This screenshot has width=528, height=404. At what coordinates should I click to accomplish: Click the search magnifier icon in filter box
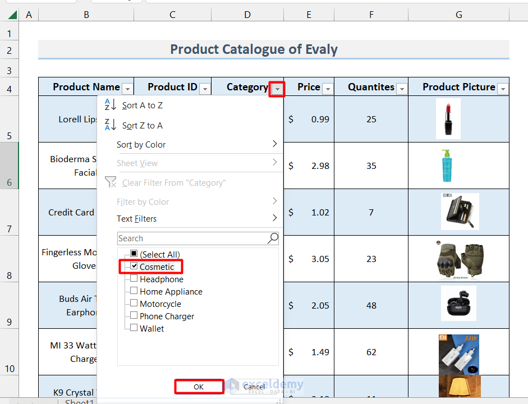(273, 238)
